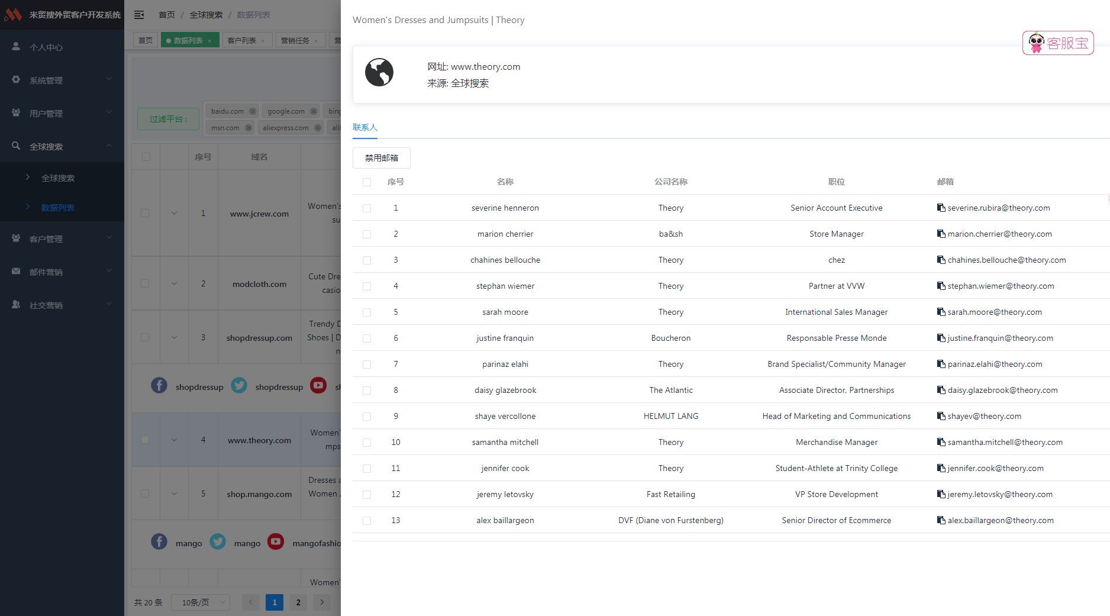The height and width of the screenshot is (616, 1110).
Task: Click copy icon for samantha.mitchell@theory.com
Action: (x=941, y=442)
